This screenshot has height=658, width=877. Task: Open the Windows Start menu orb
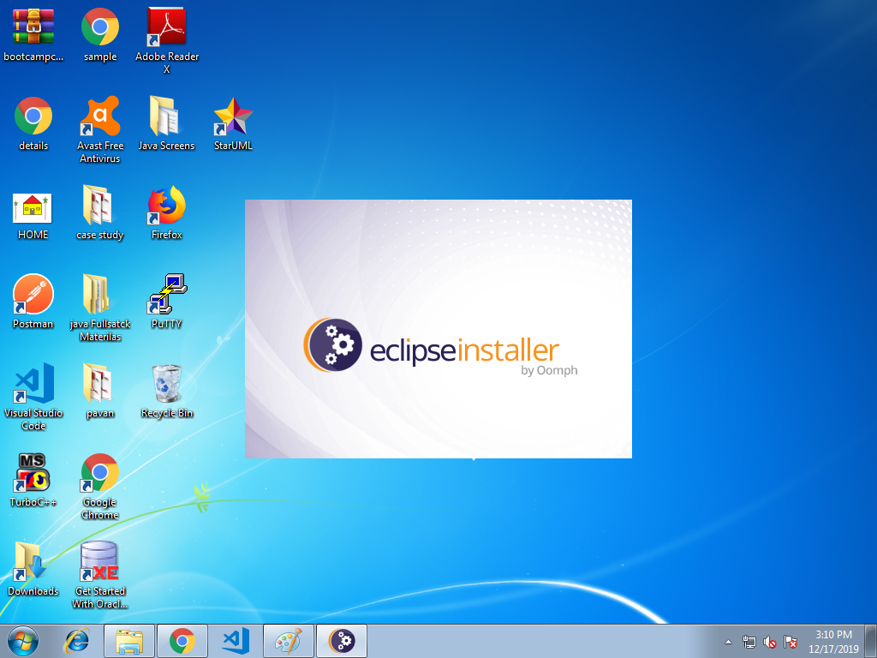pos(23,641)
